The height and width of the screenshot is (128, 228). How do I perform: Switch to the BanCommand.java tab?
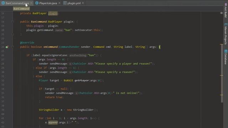[17, 3]
